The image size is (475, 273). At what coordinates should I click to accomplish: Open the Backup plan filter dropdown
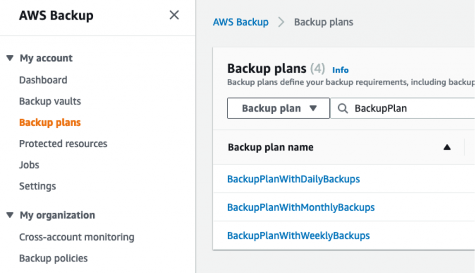[x=278, y=108]
